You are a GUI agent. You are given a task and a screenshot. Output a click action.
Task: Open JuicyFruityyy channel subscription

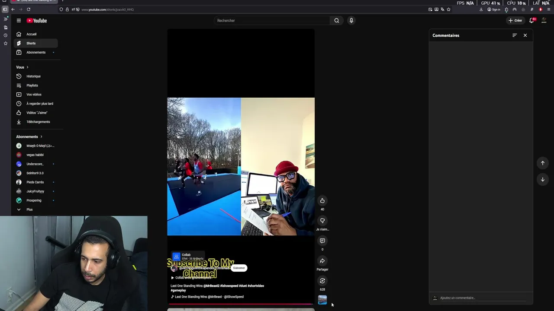pos(35,191)
